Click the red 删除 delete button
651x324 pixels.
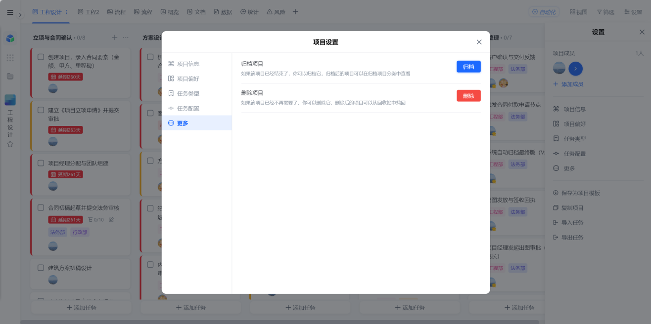pyautogui.click(x=468, y=96)
